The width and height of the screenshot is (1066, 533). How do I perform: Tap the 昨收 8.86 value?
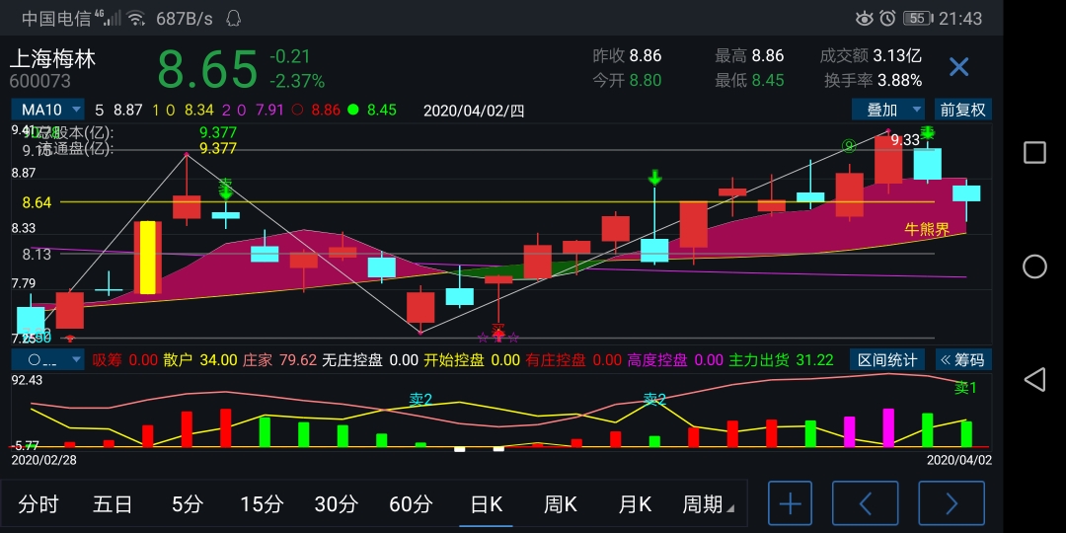[627, 55]
